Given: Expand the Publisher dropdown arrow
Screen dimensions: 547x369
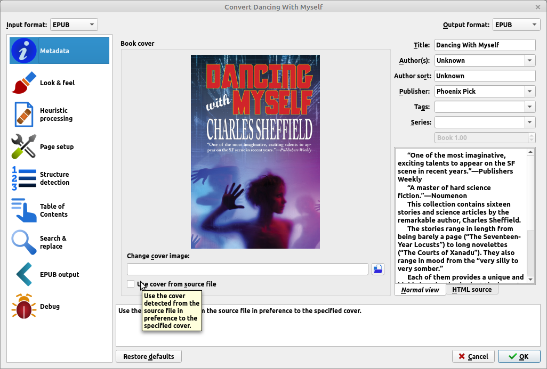Looking at the screenshot, I should coord(529,91).
